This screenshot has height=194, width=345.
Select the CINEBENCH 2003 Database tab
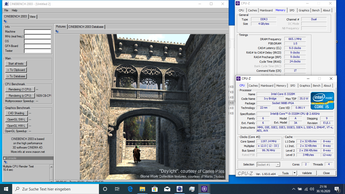click(x=86, y=27)
